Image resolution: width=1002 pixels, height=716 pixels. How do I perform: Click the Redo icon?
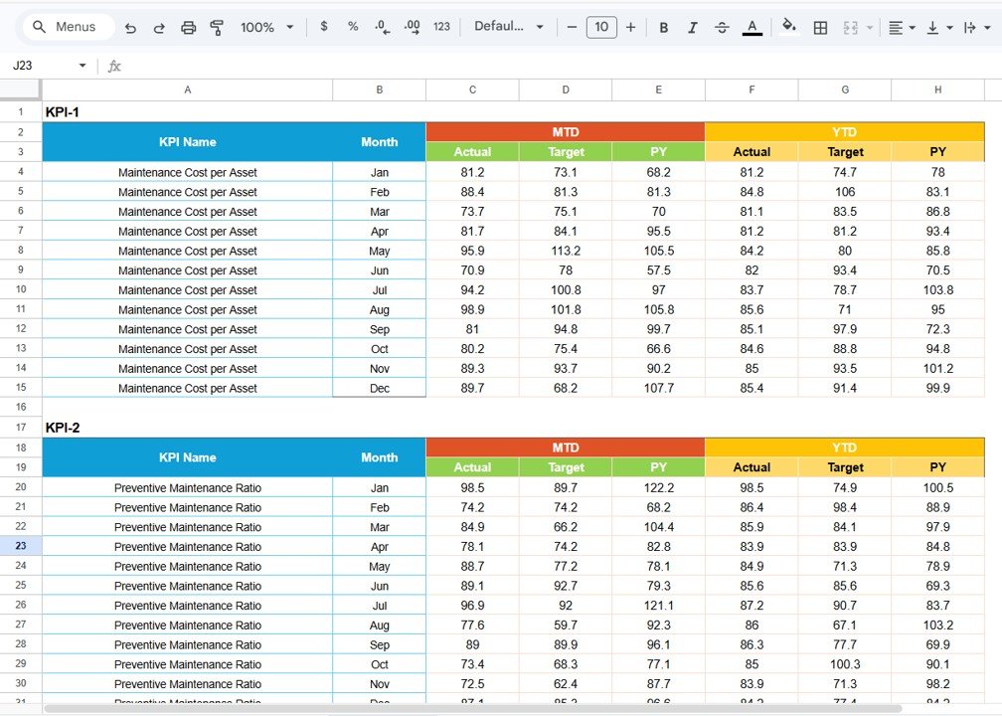tap(159, 27)
